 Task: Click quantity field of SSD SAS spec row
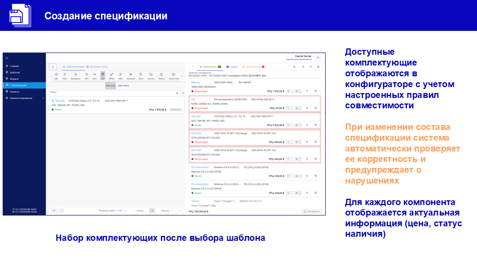pyautogui.click(x=294, y=125)
